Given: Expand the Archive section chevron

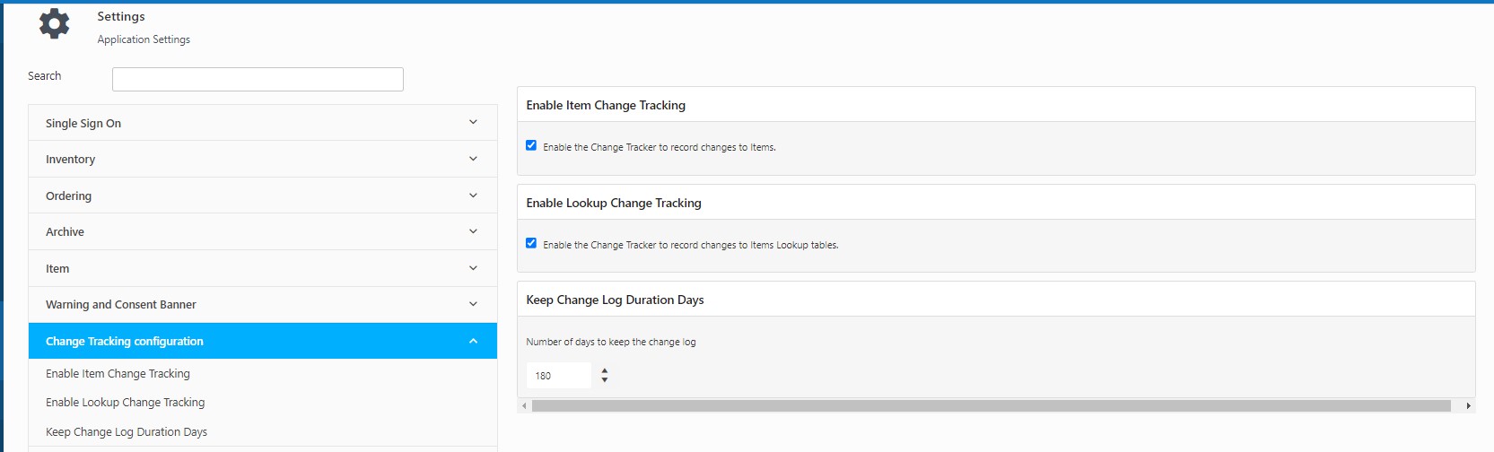Looking at the screenshot, I should pyautogui.click(x=473, y=231).
